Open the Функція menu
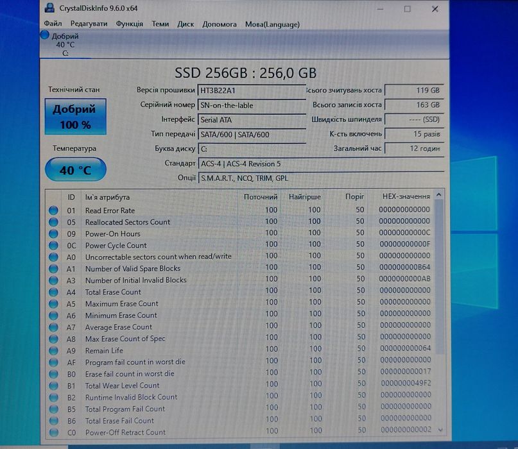 (x=130, y=24)
